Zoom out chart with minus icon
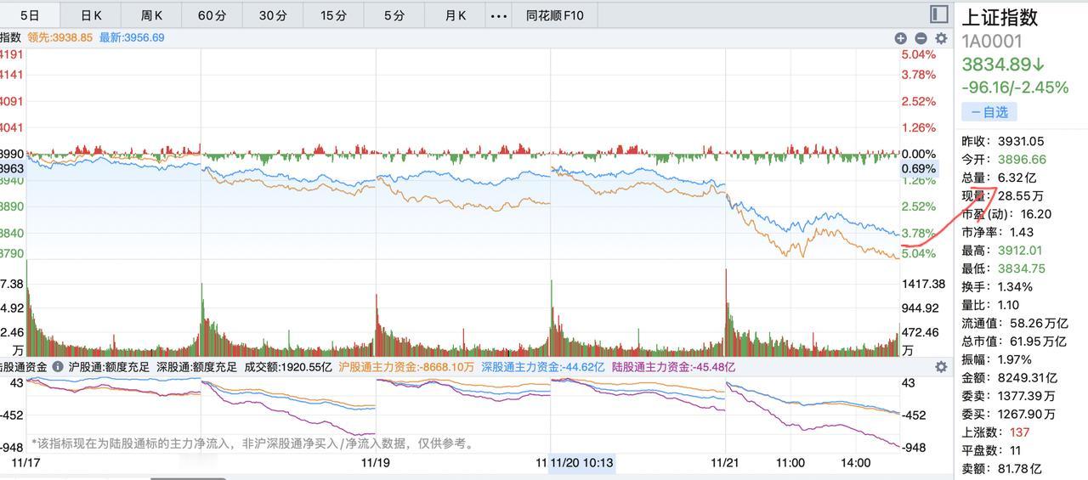1088x480 pixels. pyautogui.click(x=921, y=38)
